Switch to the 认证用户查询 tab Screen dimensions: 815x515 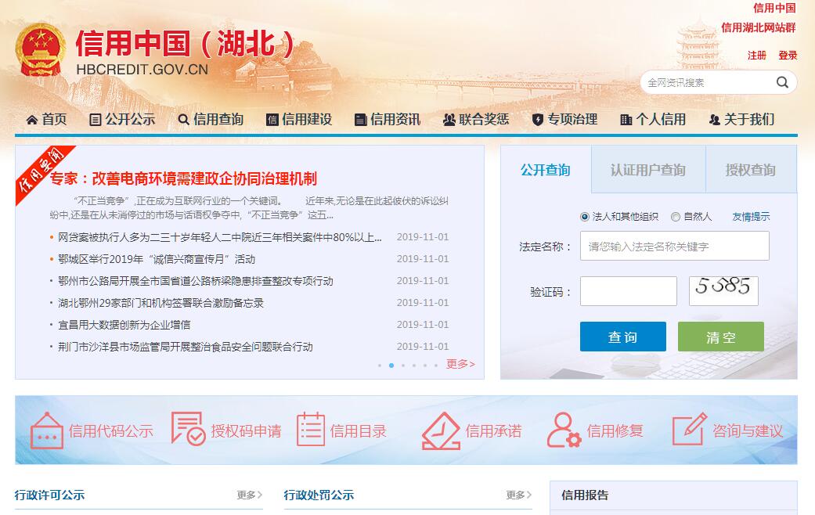(x=647, y=170)
